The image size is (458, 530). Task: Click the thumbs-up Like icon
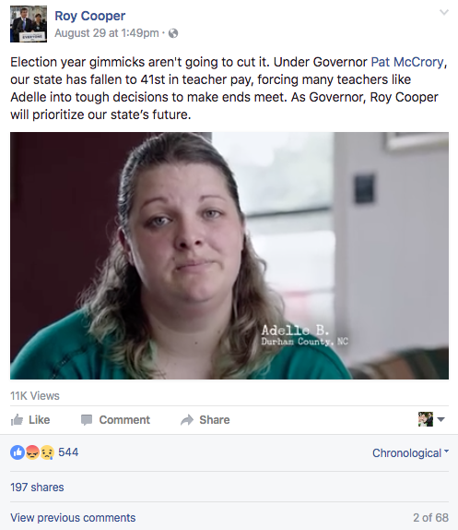(17, 420)
